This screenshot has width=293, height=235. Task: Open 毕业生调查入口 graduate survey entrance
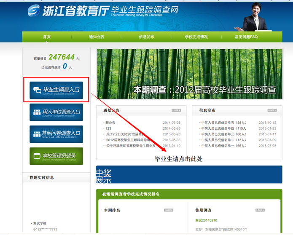56,90
